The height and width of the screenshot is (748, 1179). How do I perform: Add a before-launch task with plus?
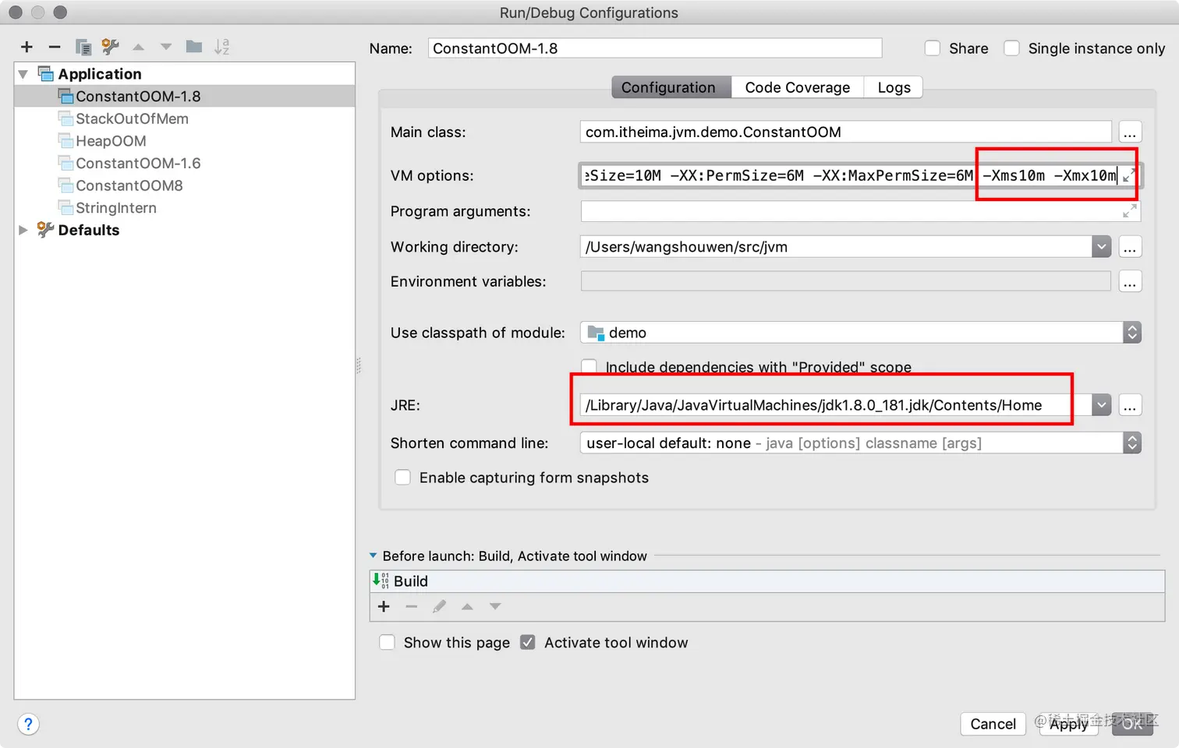384,606
